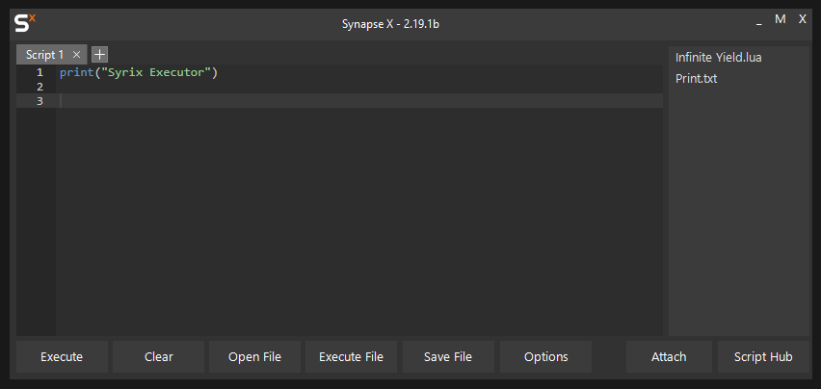
Task: Select the Script 1 tab
Action: point(45,55)
